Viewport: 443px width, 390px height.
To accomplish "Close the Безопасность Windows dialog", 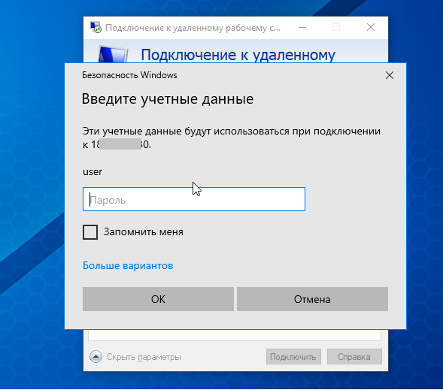I will point(390,75).
